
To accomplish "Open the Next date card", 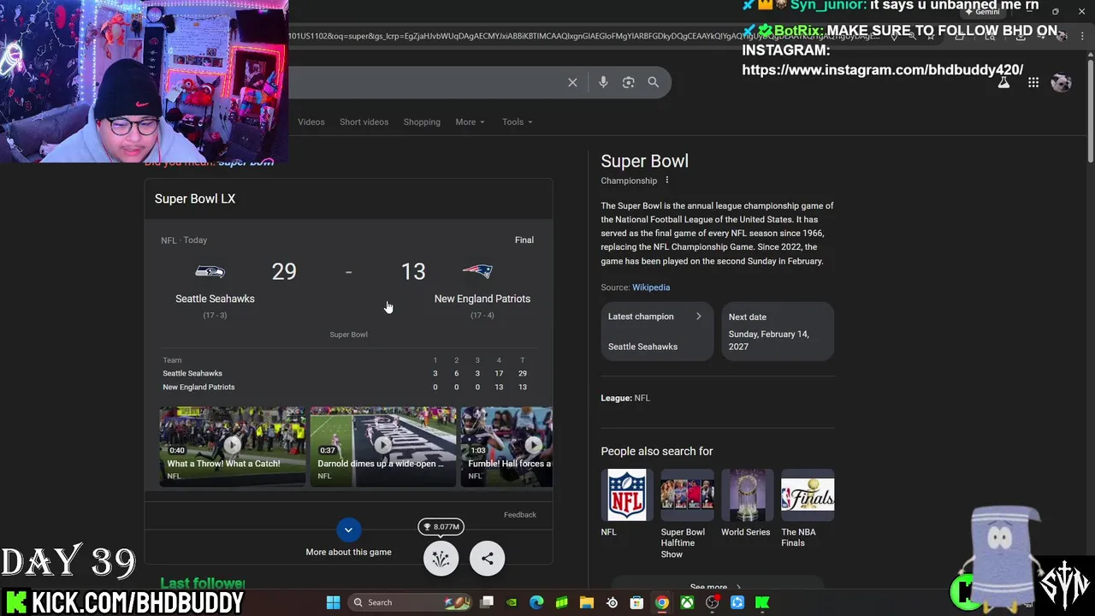I will tap(778, 331).
